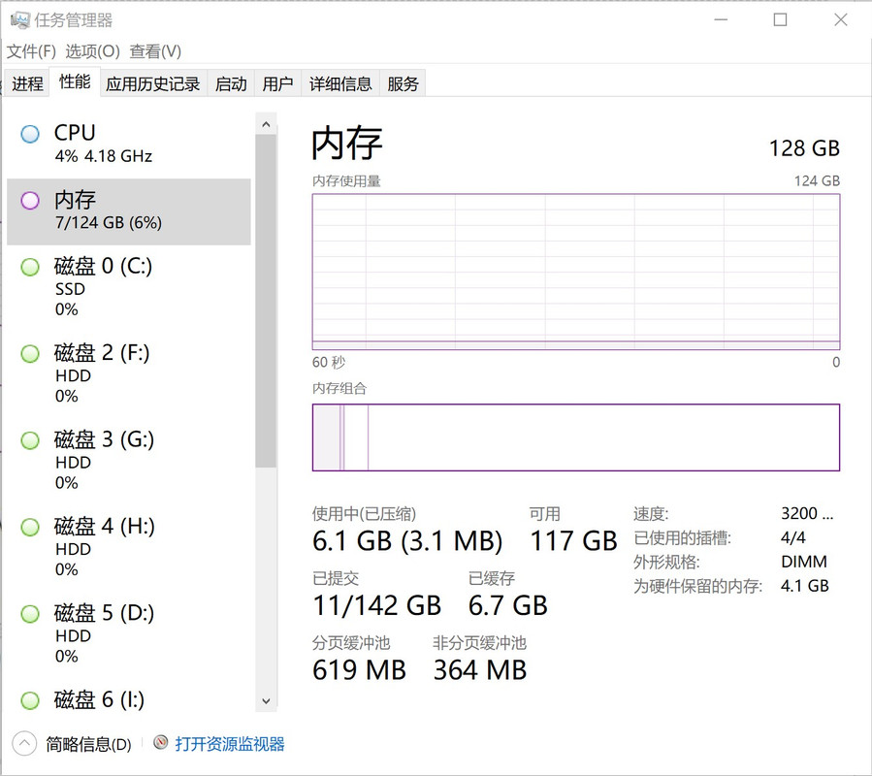Click the 60 秒 time axis label
Viewport: 872px width, 776px height.
329,363
